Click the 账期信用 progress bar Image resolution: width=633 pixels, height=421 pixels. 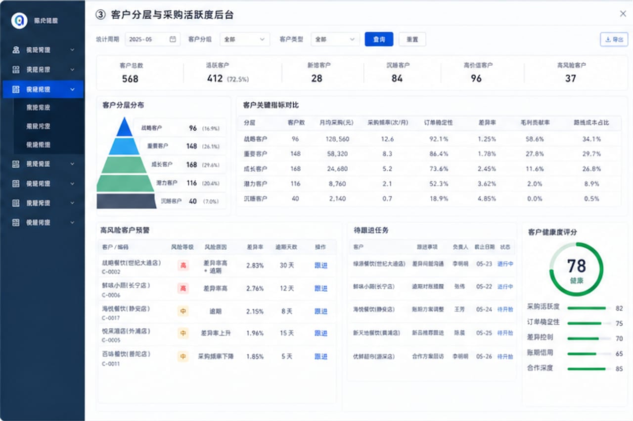(589, 353)
